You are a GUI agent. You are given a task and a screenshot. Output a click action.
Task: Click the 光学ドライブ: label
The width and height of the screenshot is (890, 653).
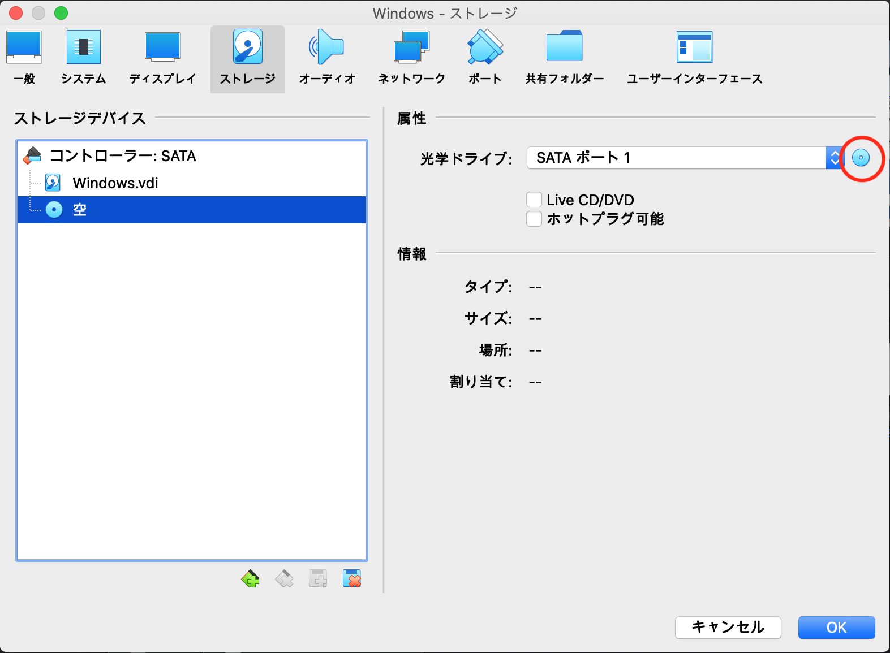466,158
